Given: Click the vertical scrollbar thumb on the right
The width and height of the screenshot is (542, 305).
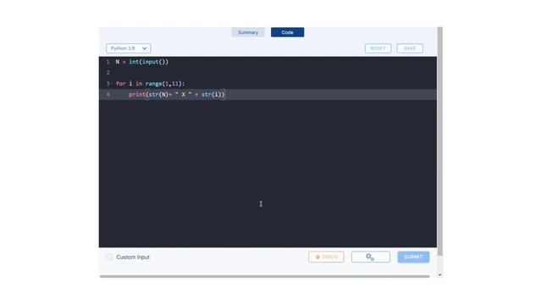Looking at the screenshot, I should point(440,141).
